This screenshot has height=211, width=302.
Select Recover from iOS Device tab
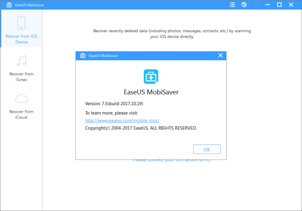pyautogui.click(x=22, y=28)
